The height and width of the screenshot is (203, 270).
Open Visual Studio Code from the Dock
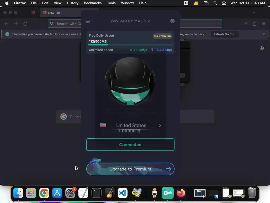tap(122, 193)
